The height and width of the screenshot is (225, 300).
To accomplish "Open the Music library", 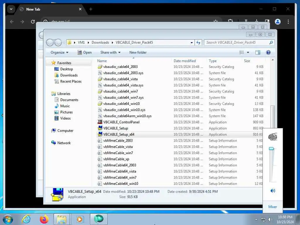I will [x=65, y=106].
